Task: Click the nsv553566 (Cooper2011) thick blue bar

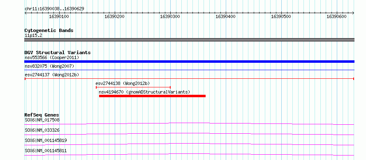Action: pos(189,62)
